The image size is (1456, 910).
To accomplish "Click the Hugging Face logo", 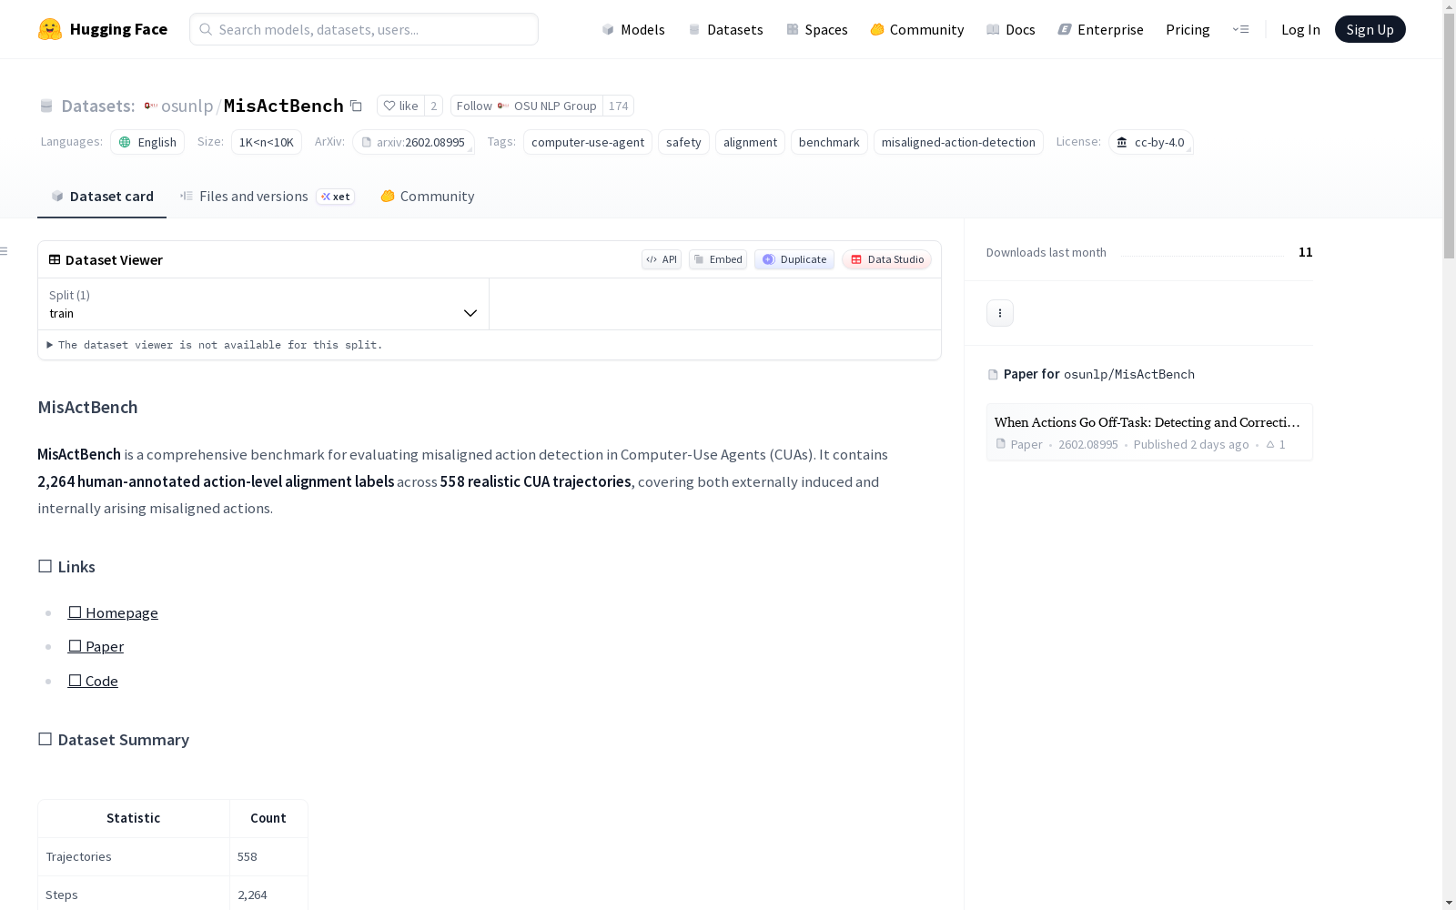I will pos(103,29).
